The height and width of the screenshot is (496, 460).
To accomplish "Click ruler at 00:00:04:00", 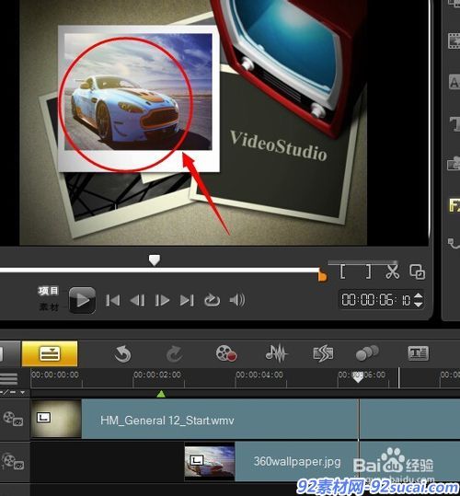I will pos(259,375).
